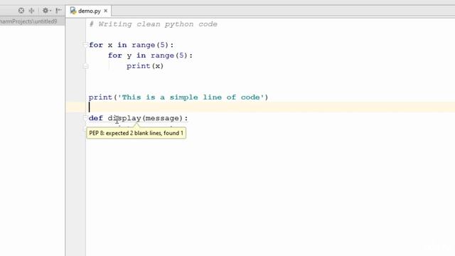Click the 'print(x)' statement
455x256 pixels.
point(145,66)
